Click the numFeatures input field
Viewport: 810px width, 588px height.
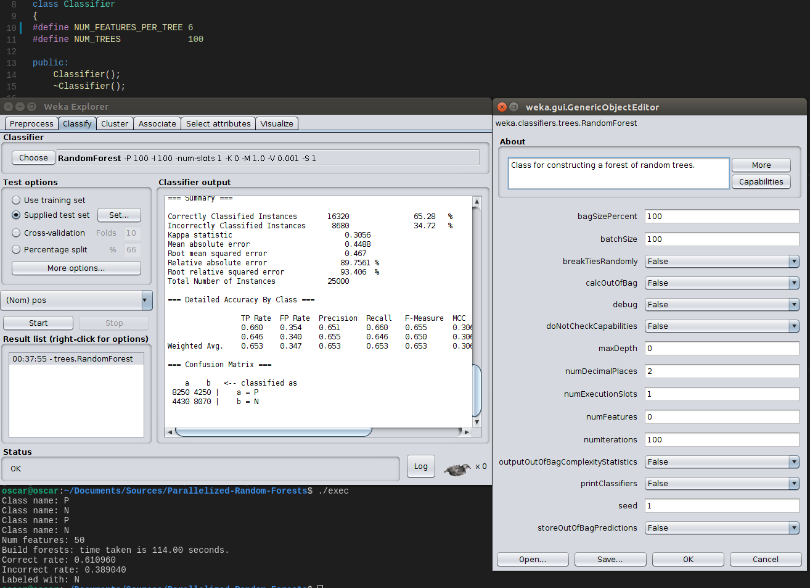point(722,416)
